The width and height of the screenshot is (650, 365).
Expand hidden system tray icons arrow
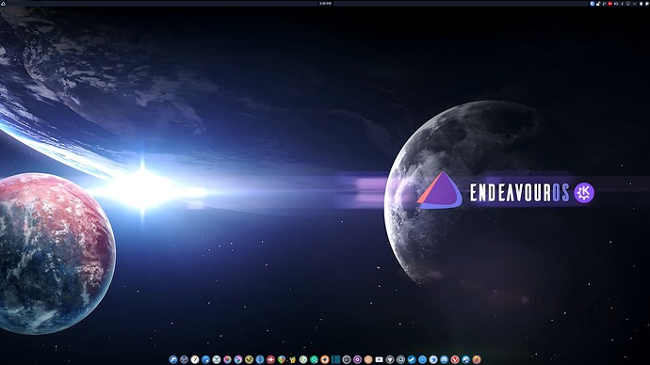pyautogui.click(x=635, y=4)
